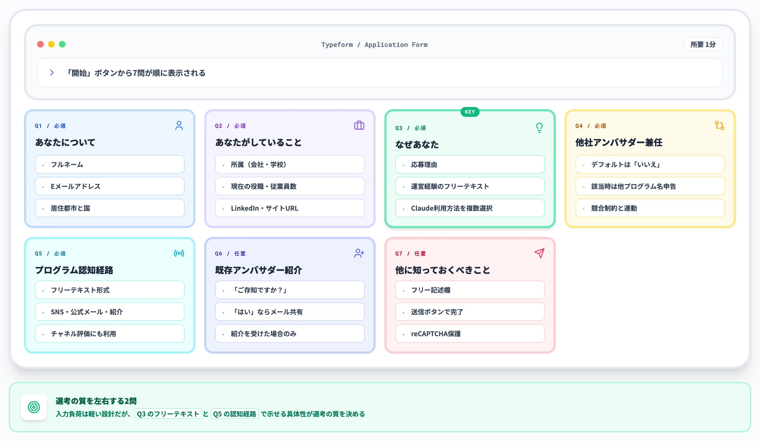Click the Typeform / Application Form title
Image resolution: width=760 pixels, height=441 pixels.
coord(374,44)
